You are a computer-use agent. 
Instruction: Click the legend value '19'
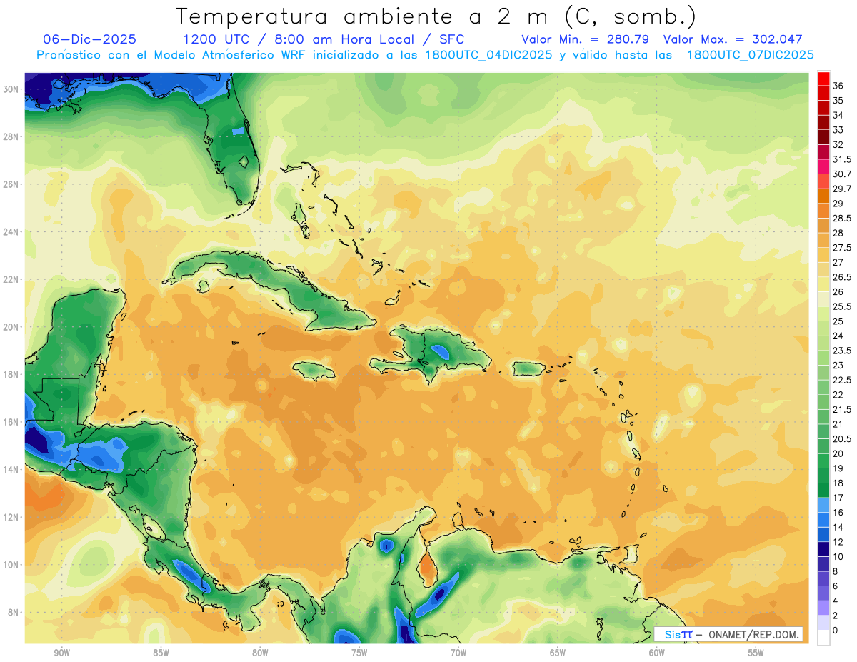[838, 468]
